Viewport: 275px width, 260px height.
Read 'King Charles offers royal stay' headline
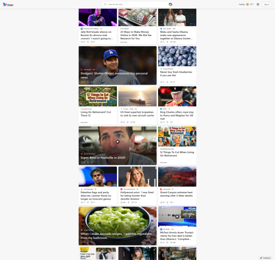pyautogui.click(x=177, y=116)
